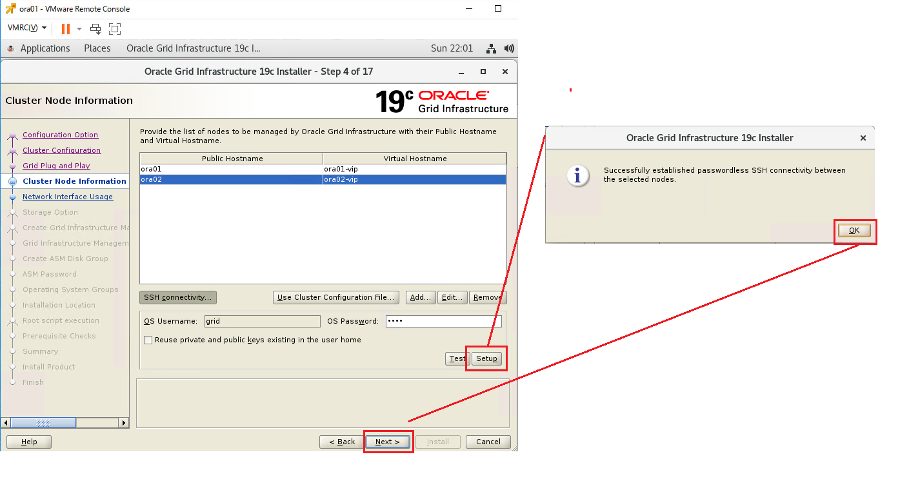Click the Finish step
The height and width of the screenshot is (479, 909).
click(x=34, y=382)
